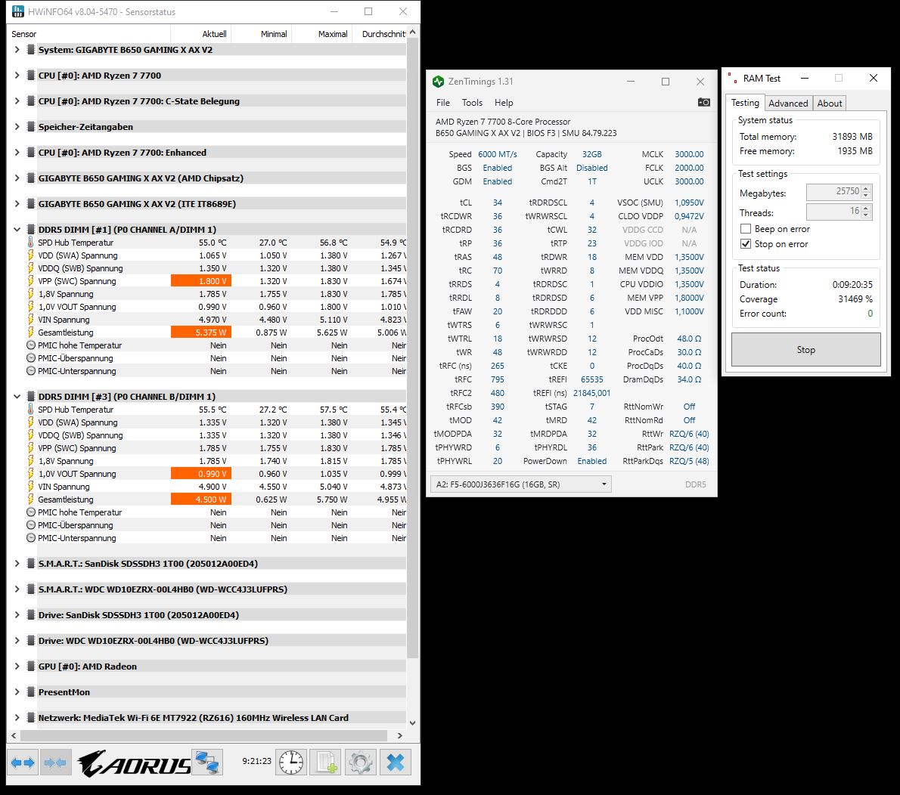Viewport: 900px width, 795px height.
Task: Click the thermometer icon next to 55.5 °C SPD Hub Temperatur
Action: [x=30, y=409]
